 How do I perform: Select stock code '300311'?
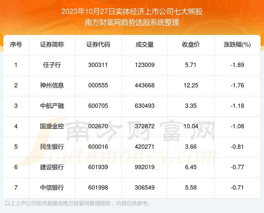98,65
